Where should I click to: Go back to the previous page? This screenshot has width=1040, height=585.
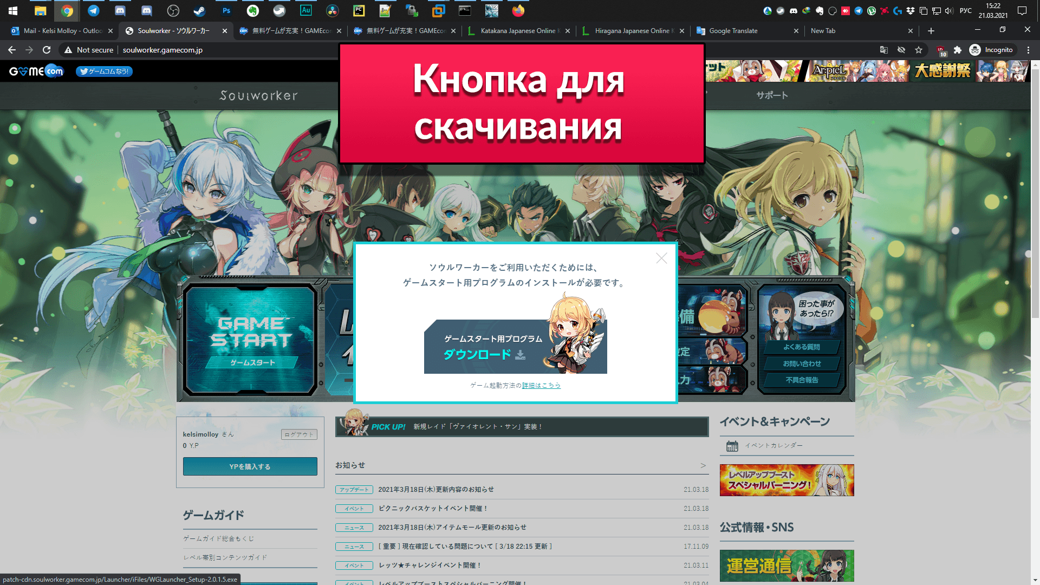tap(12, 50)
